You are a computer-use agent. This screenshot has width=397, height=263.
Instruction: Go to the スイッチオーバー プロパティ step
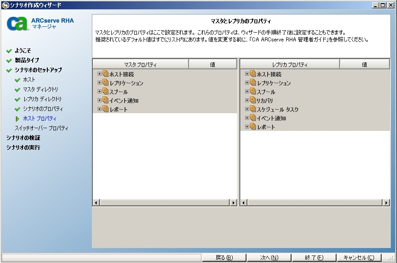(x=42, y=128)
